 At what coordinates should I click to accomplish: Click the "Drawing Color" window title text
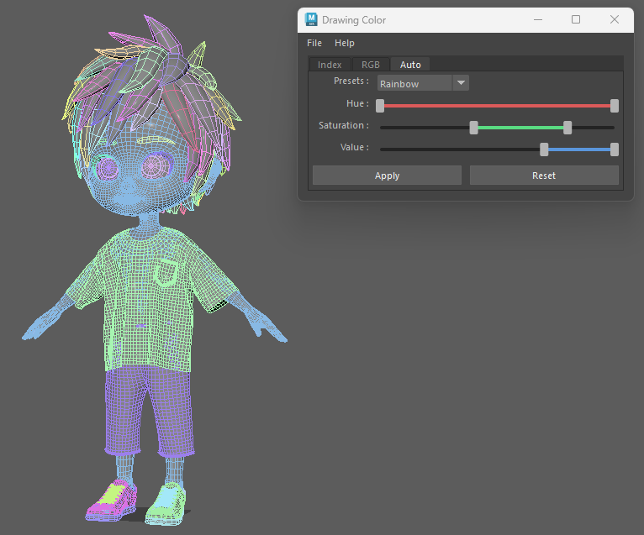[354, 20]
